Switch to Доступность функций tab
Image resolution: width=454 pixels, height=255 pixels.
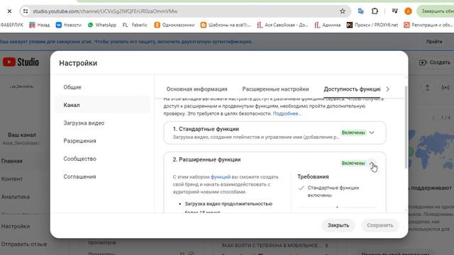tap(352, 89)
